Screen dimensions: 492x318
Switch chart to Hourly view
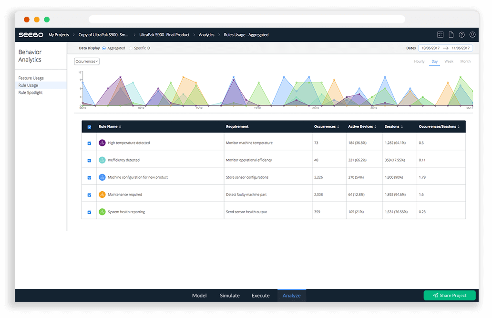[x=419, y=62]
